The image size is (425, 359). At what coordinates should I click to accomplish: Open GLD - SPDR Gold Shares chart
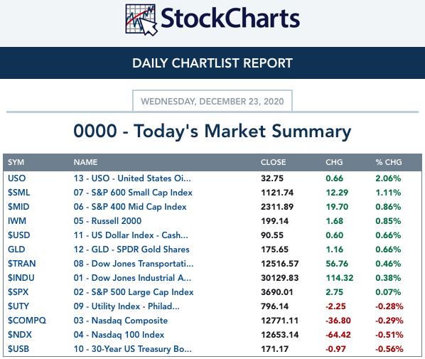[131, 250]
